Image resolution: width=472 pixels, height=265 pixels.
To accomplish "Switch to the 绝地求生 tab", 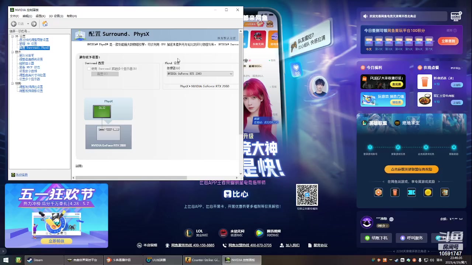I will point(407,123).
